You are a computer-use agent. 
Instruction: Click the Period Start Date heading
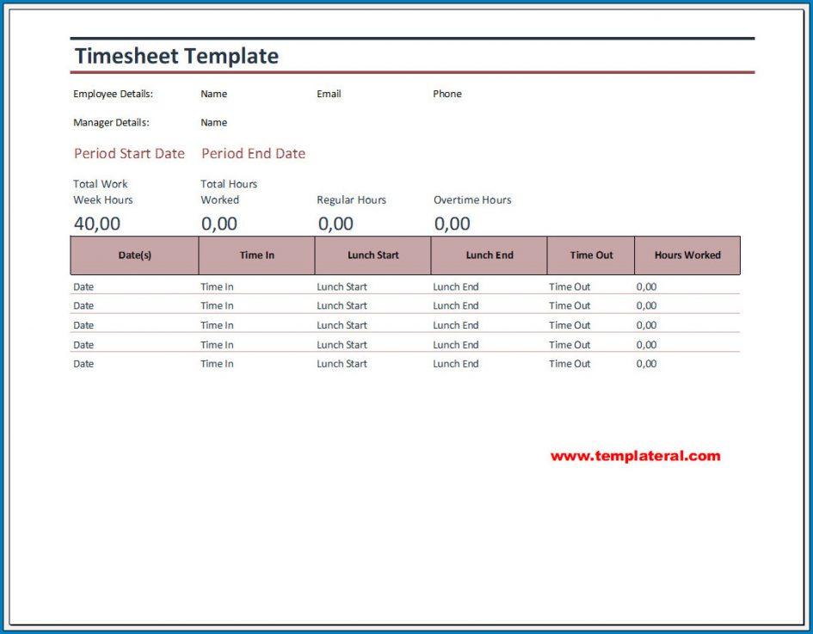[128, 153]
